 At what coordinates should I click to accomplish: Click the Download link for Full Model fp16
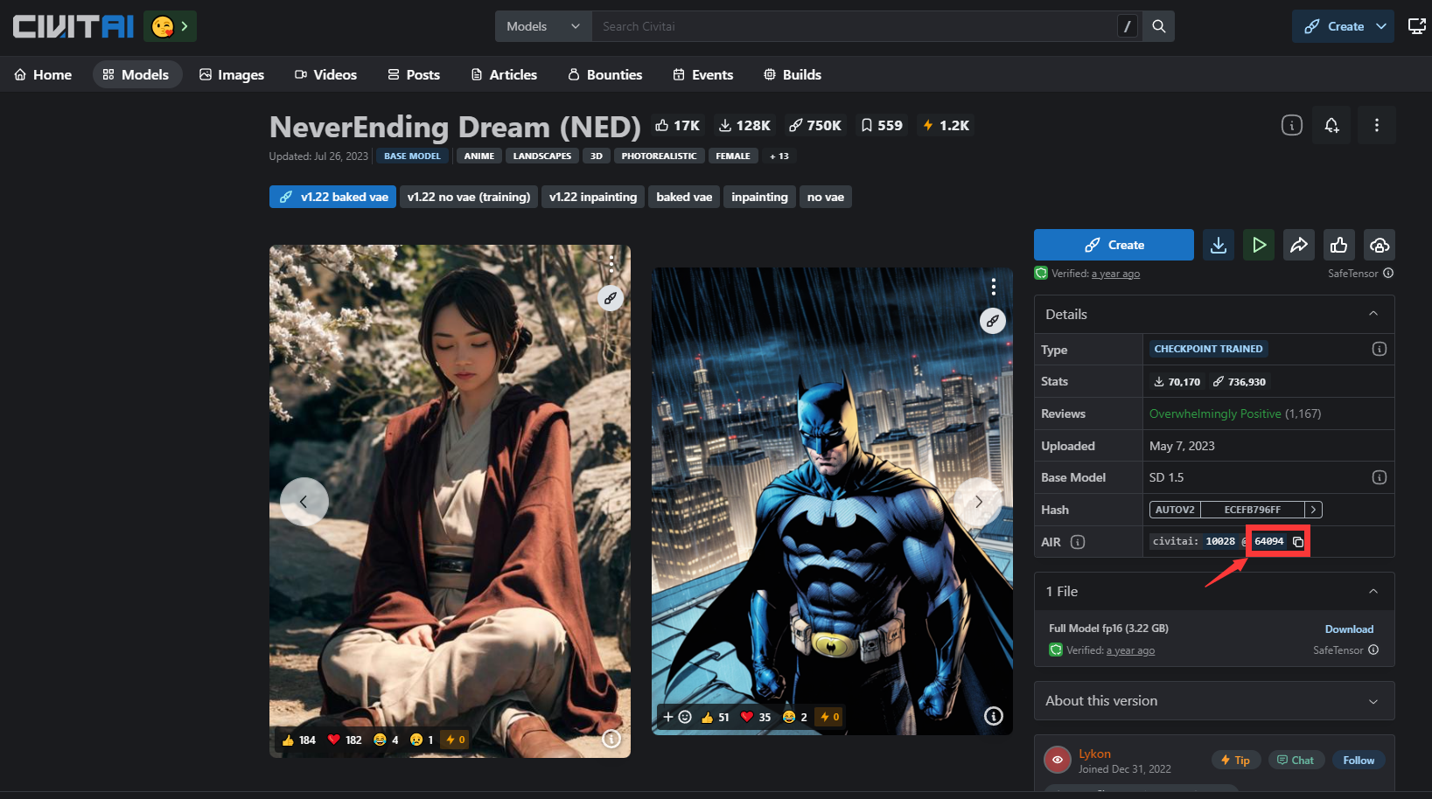pos(1348,629)
